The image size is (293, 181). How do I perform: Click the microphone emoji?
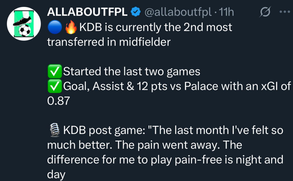tap(54, 131)
